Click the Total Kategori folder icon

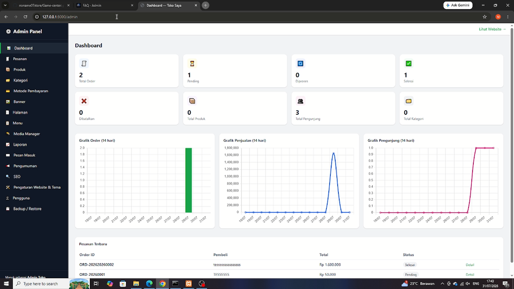click(409, 101)
